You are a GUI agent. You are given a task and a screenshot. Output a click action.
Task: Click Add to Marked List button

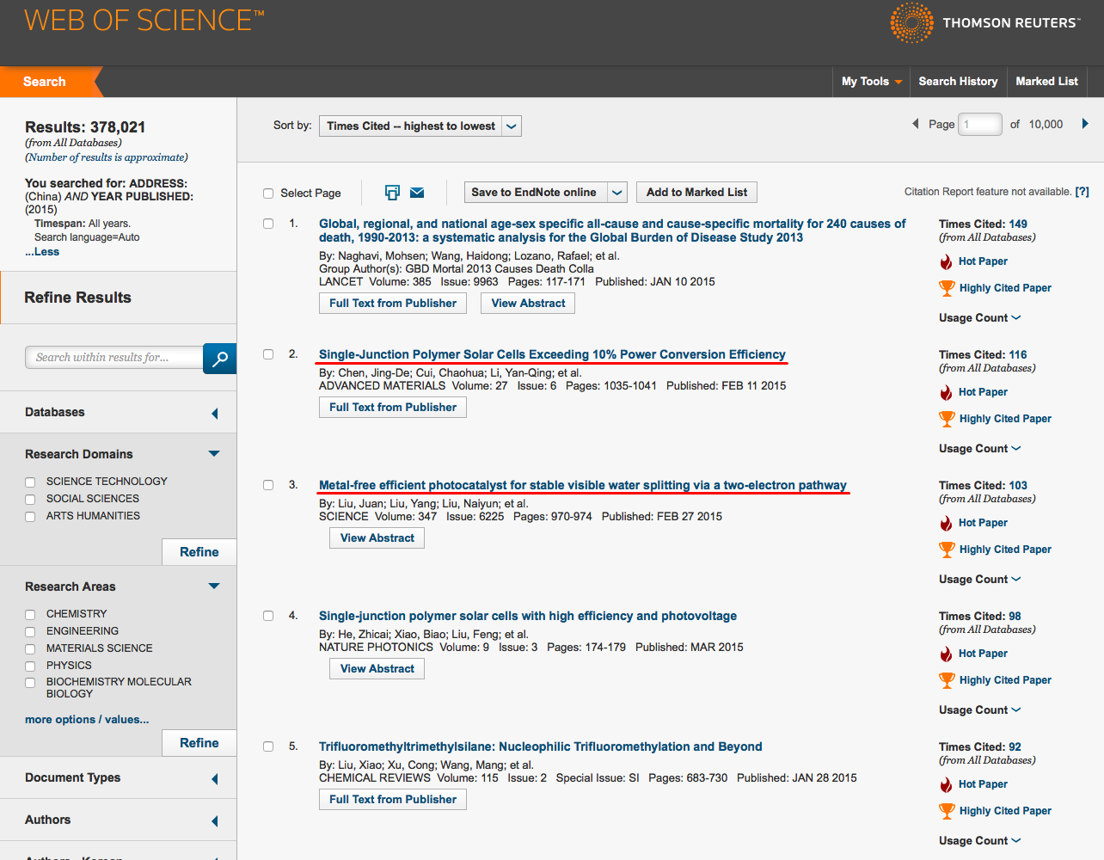pyautogui.click(x=696, y=193)
